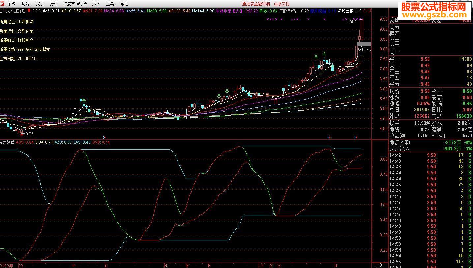Select the MA5: 8.21 label
The image size is (473, 268).
[x=51, y=11]
